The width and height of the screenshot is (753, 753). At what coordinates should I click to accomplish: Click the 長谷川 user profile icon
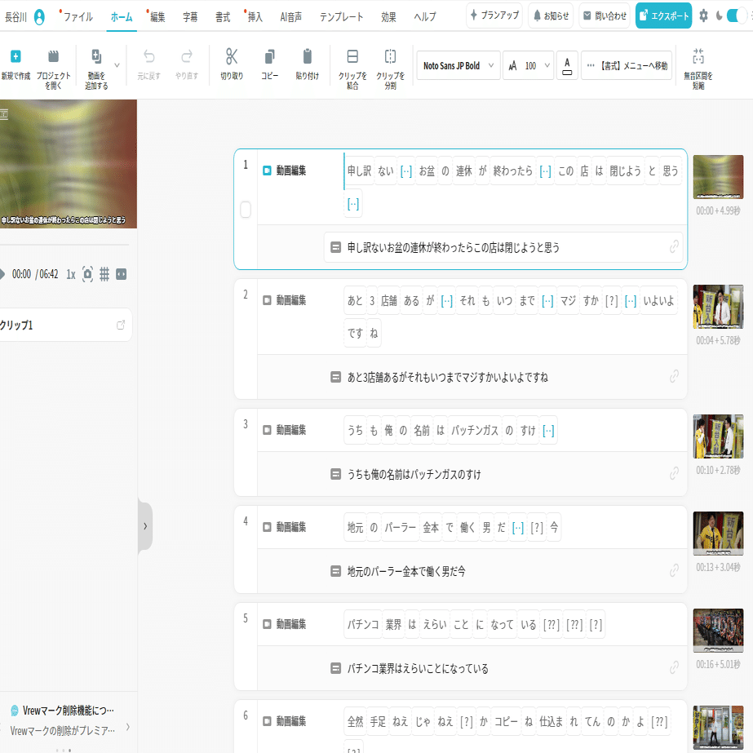click(x=39, y=17)
